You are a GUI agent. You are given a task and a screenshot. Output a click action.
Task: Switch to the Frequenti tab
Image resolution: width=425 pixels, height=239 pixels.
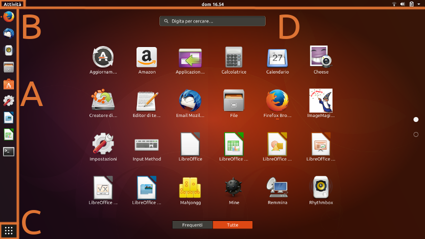[192, 225]
